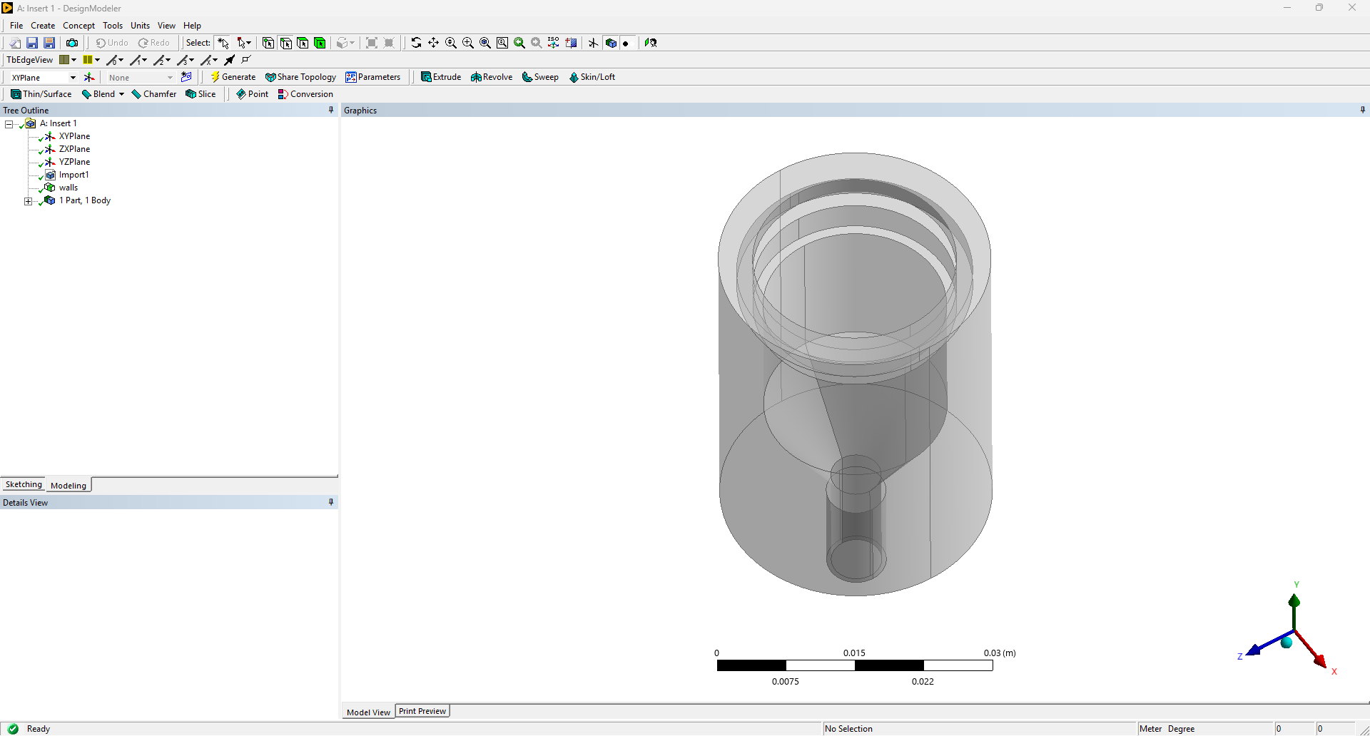
Task: Create a new sketch icon
Action: (x=186, y=77)
